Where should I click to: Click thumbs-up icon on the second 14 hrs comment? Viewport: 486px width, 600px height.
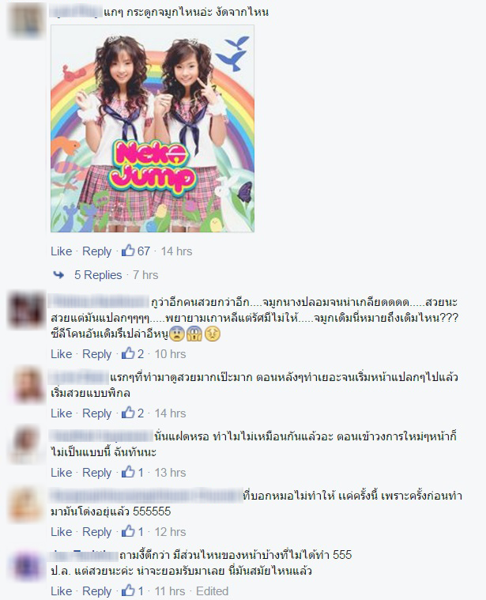pyautogui.click(x=128, y=413)
